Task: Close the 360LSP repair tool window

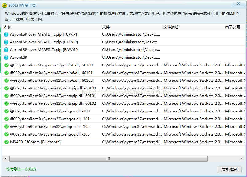Action: (x=238, y=4)
